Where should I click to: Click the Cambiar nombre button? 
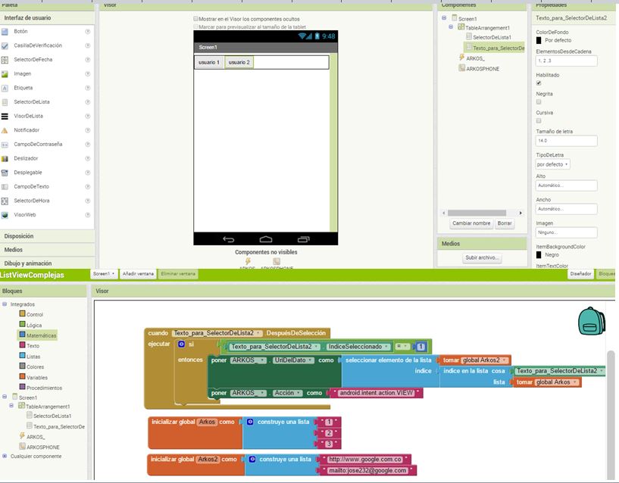[x=471, y=224]
